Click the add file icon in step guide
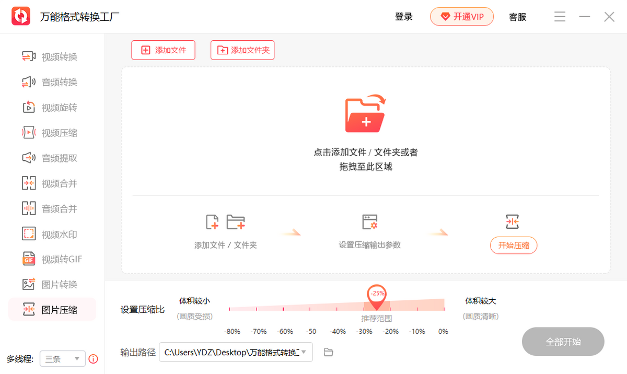Image resolution: width=627 pixels, height=374 pixels. click(x=212, y=222)
